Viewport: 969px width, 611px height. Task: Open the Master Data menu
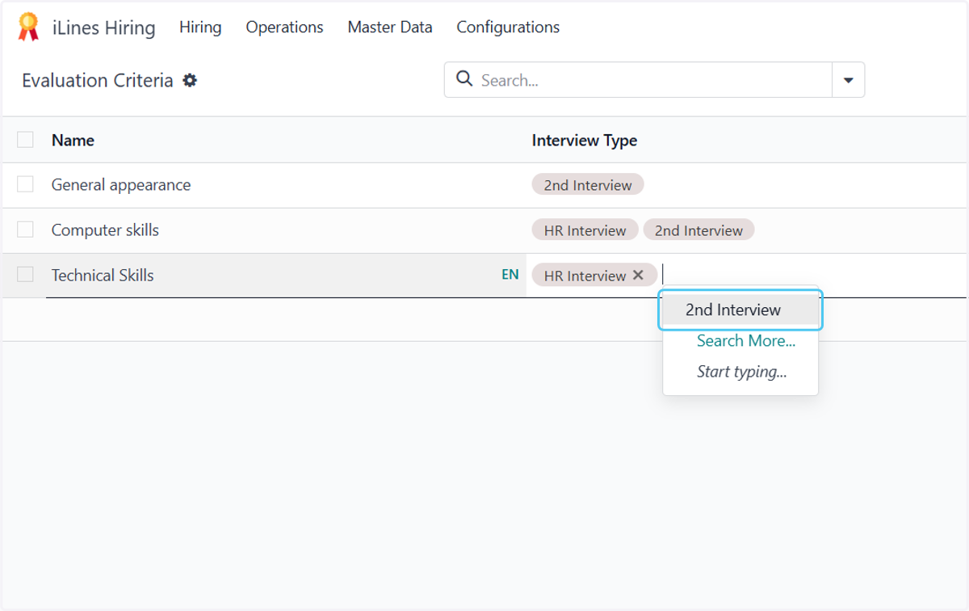[390, 27]
